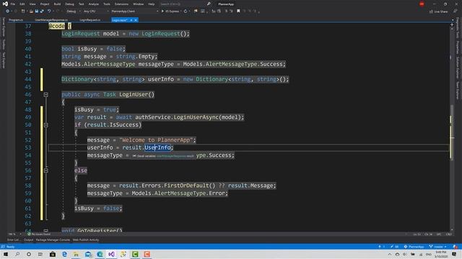The height and width of the screenshot is (259, 462).
Task: Open green Camtasia icon in taskbar
Action: (135, 254)
